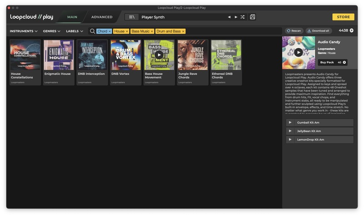Play the Audio Candy pack preview
The height and width of the screenshot is (216, 364).
coord(298,52)
